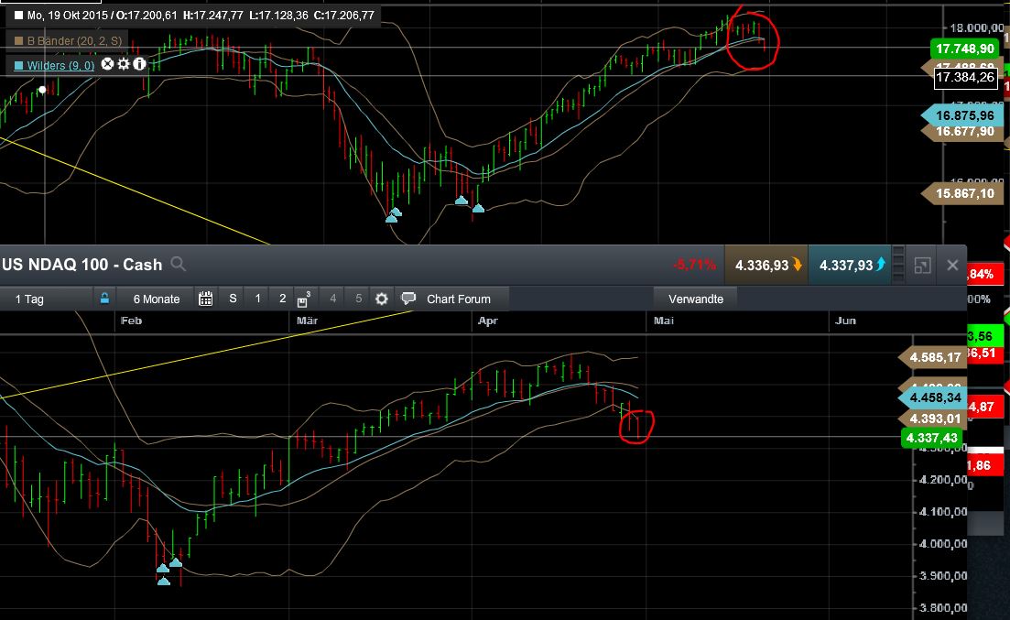Expand the B Bänder (20, 2, S) legend entry
Image resolution: width=1010 pixels, height=620 pixels.
(x=73, y=40)
